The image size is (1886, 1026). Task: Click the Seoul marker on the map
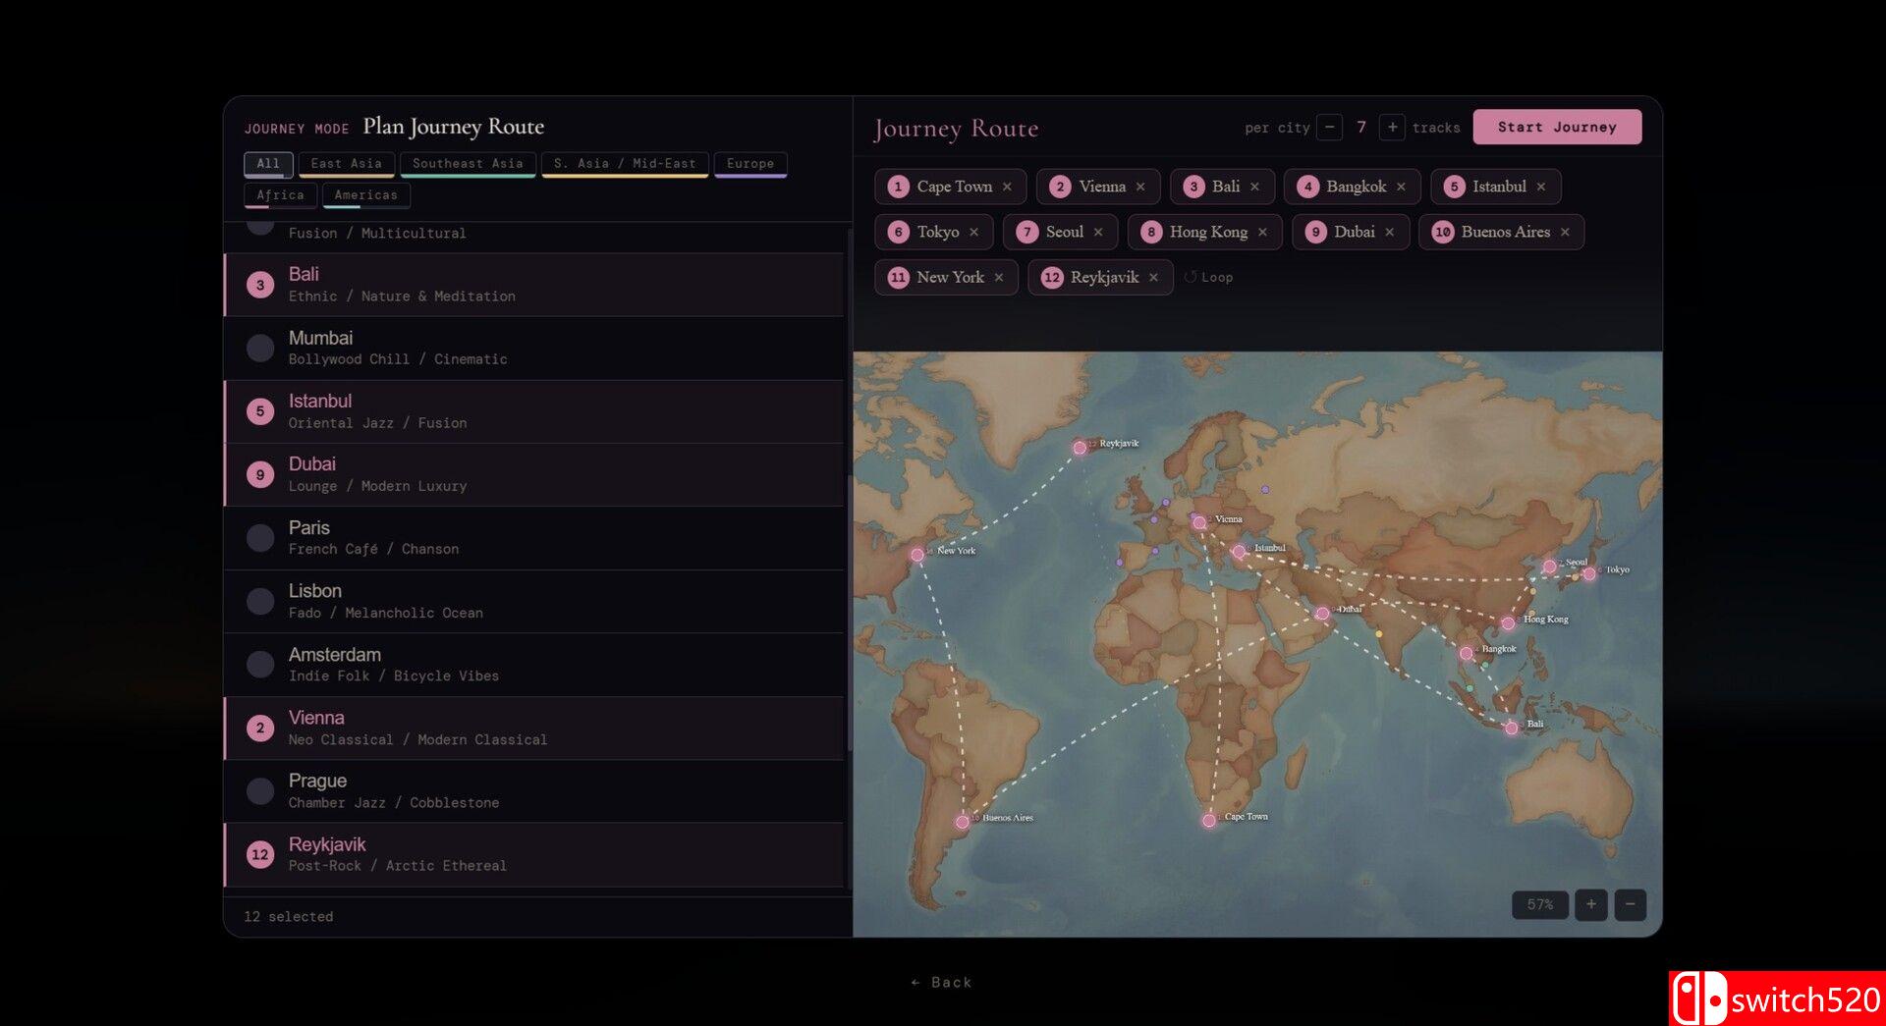pos(1549,567)
